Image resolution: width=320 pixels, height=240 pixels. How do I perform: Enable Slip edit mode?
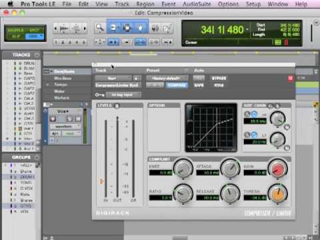pyautogui.click(x=15, y=36)
